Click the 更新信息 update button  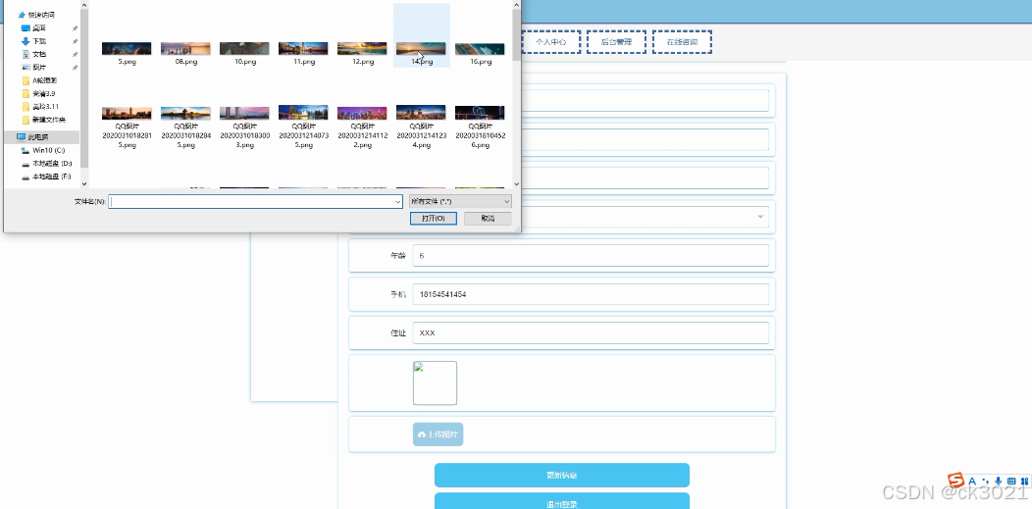(x=562, y=475)
